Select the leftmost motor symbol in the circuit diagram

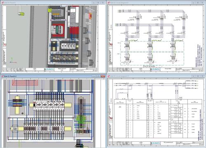pos(127,62)
